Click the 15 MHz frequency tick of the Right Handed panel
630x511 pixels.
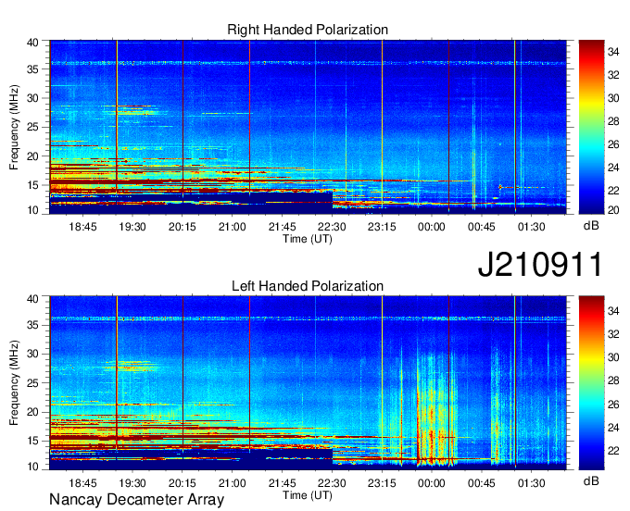[x=33, y=185]
